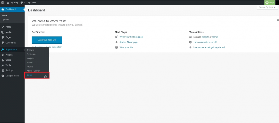Open Themes in the Appearance submenu

(30, 50)
